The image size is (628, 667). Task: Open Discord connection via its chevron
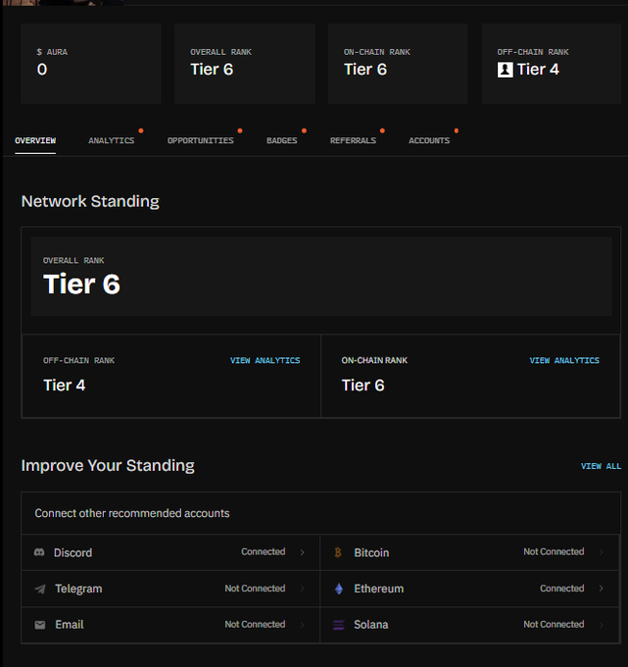(303, 552)
